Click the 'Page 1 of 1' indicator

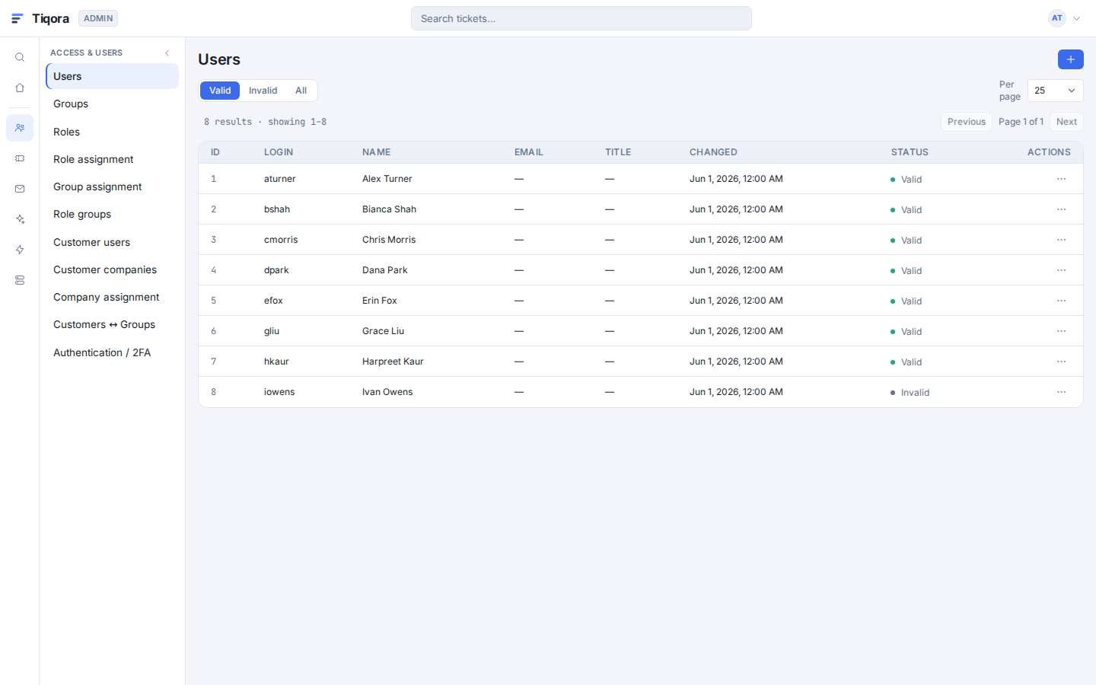point(1021,122)
